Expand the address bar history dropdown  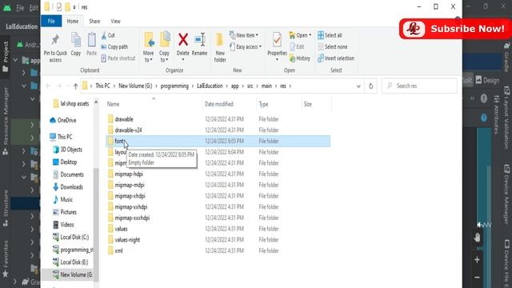point(358,86)
